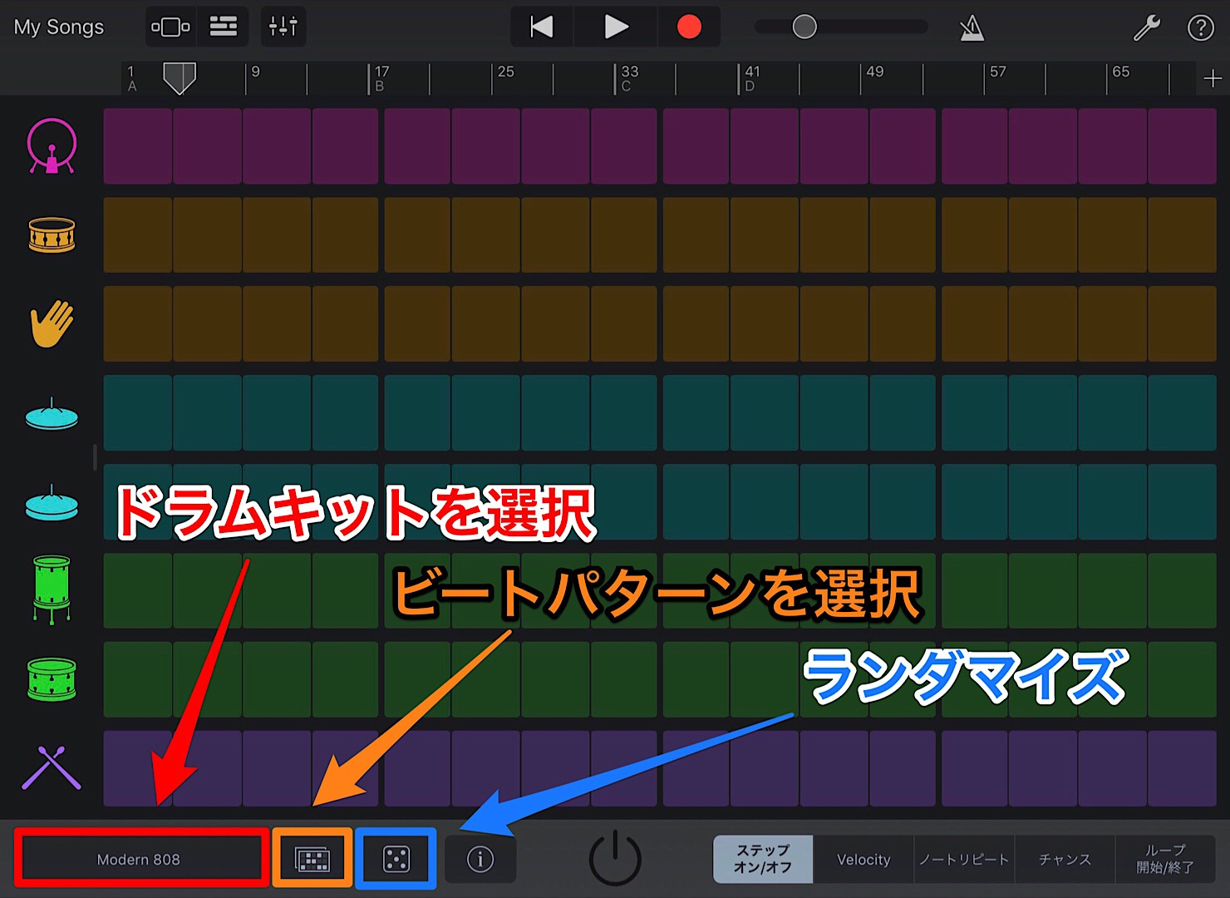
Task: Go to the beginning of the song
Action: tap(541, 27)
